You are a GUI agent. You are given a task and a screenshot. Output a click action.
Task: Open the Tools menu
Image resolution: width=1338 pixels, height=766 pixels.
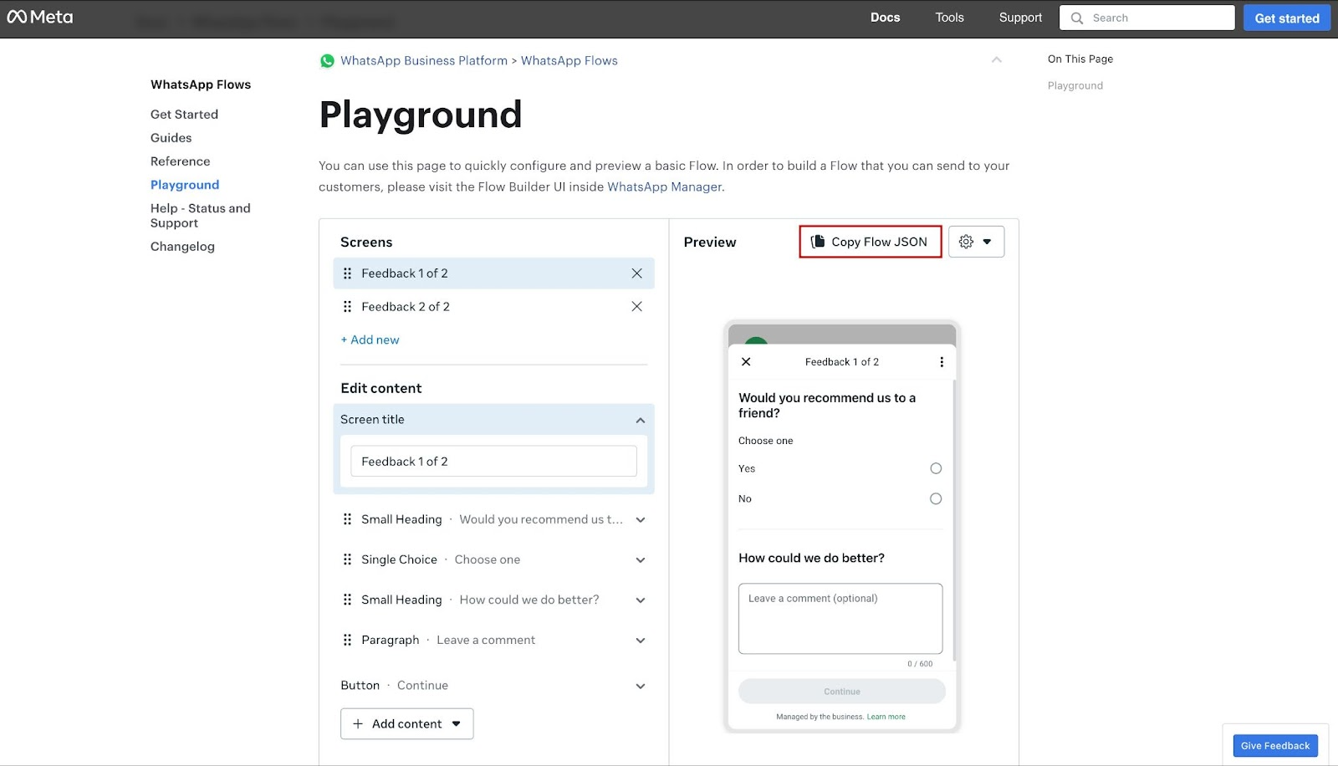(949, 18)
